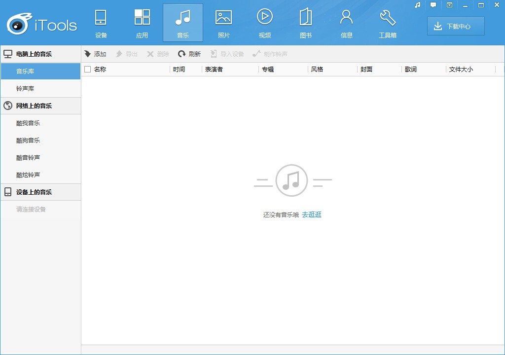Open the 图书 (Books) section

(306, 23)
